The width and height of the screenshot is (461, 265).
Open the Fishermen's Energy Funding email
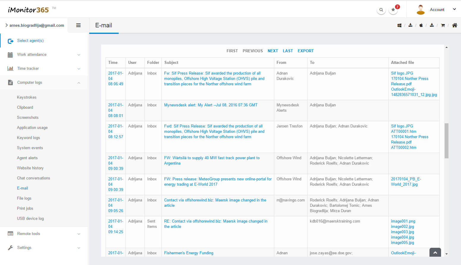coord(189,253)
